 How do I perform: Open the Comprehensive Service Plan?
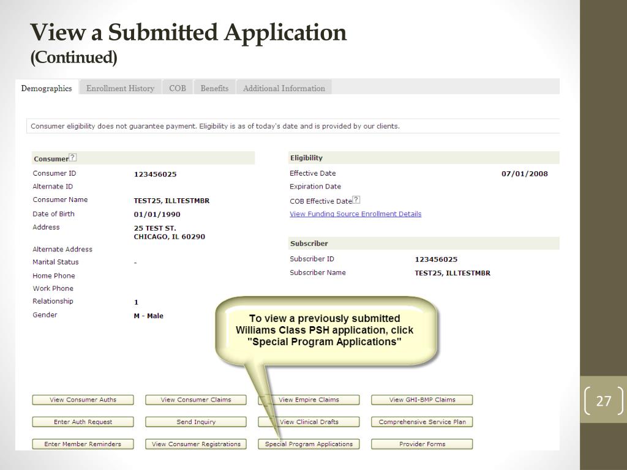[422, 422]
